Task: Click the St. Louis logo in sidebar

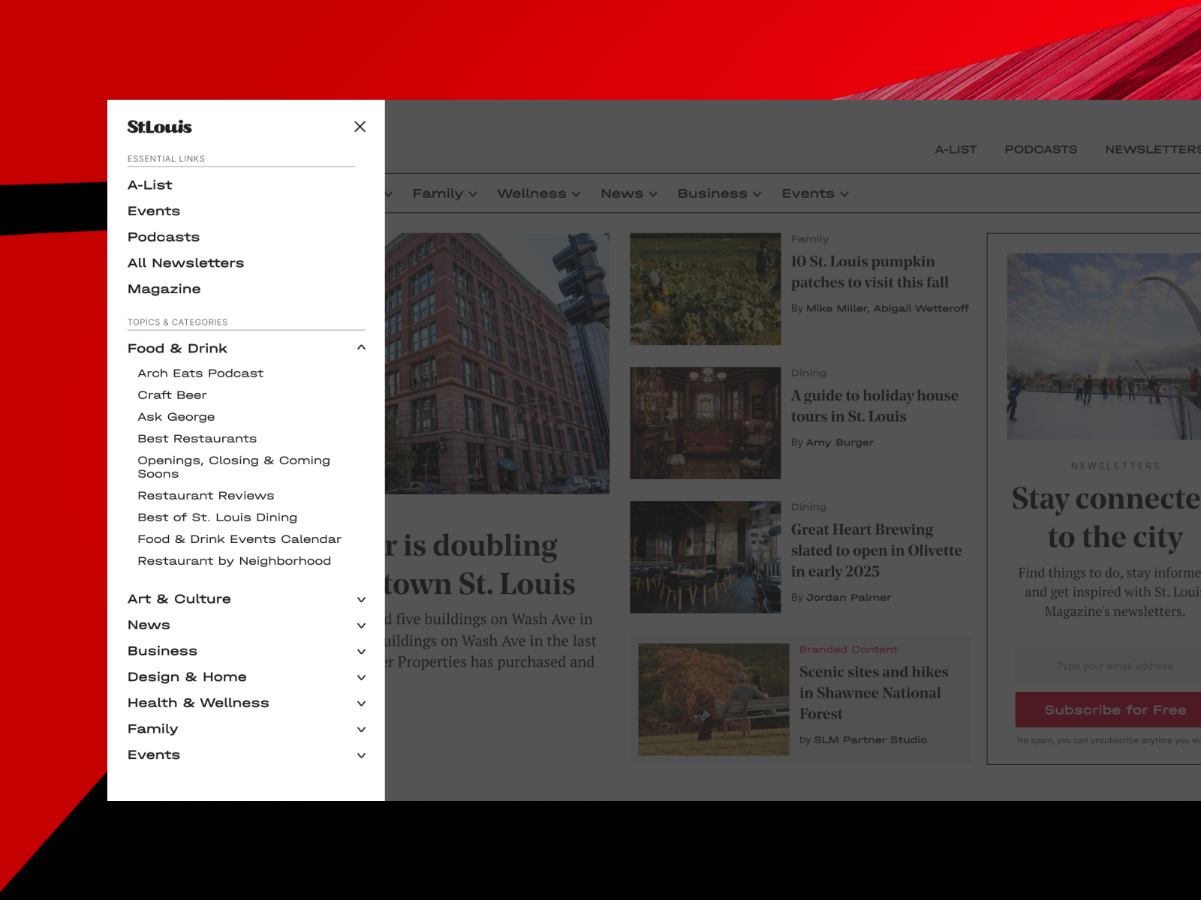Action: (x=160, y=127)
